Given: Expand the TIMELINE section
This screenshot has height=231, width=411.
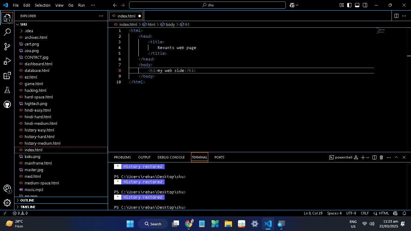Looking at the screenshot, I should (61, 207).
